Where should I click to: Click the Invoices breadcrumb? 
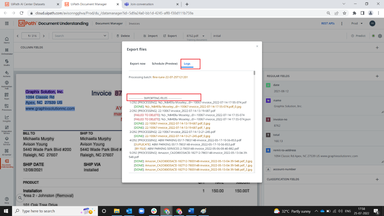(134, 23)
